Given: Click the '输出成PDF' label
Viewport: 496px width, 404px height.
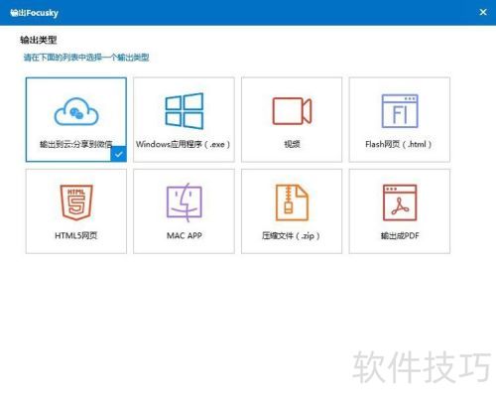Looking at the screenshot, I should 400,235.
